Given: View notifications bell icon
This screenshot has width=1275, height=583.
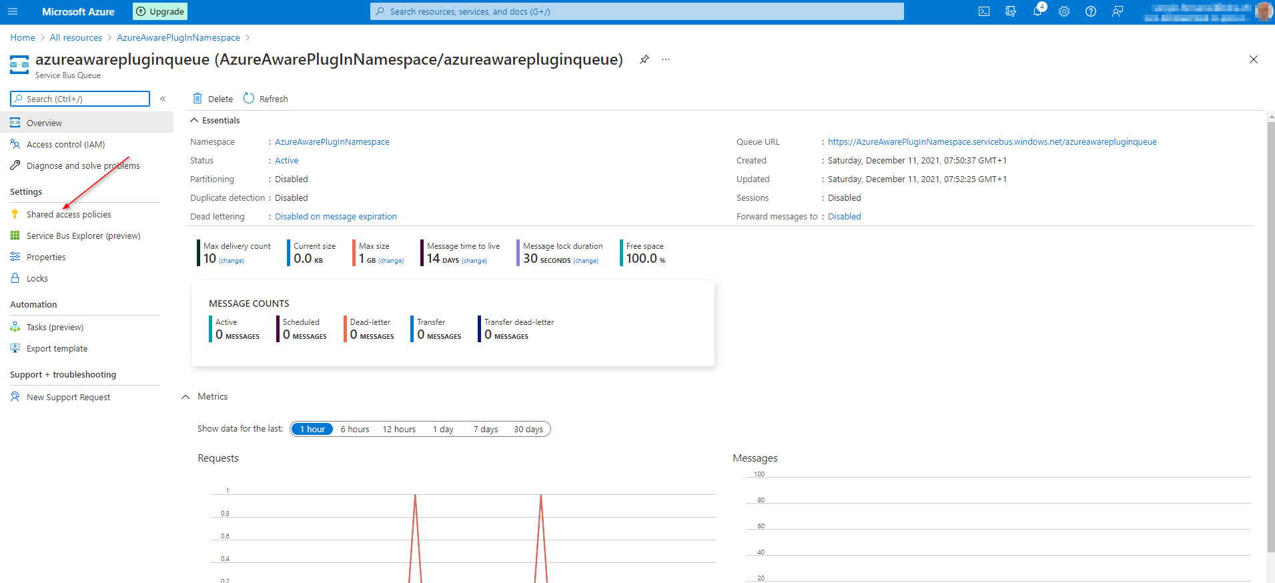Looking at the screenshot, I should 1037,11.
